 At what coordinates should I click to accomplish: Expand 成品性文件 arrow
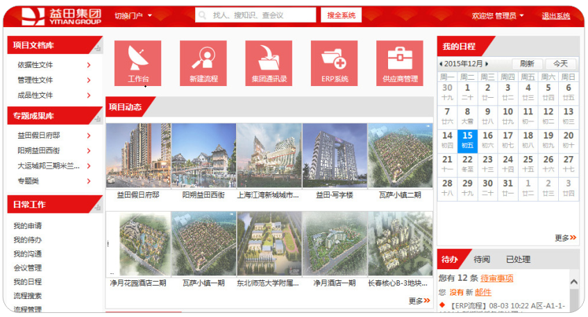pyautogui.click(x=89, y=95)
